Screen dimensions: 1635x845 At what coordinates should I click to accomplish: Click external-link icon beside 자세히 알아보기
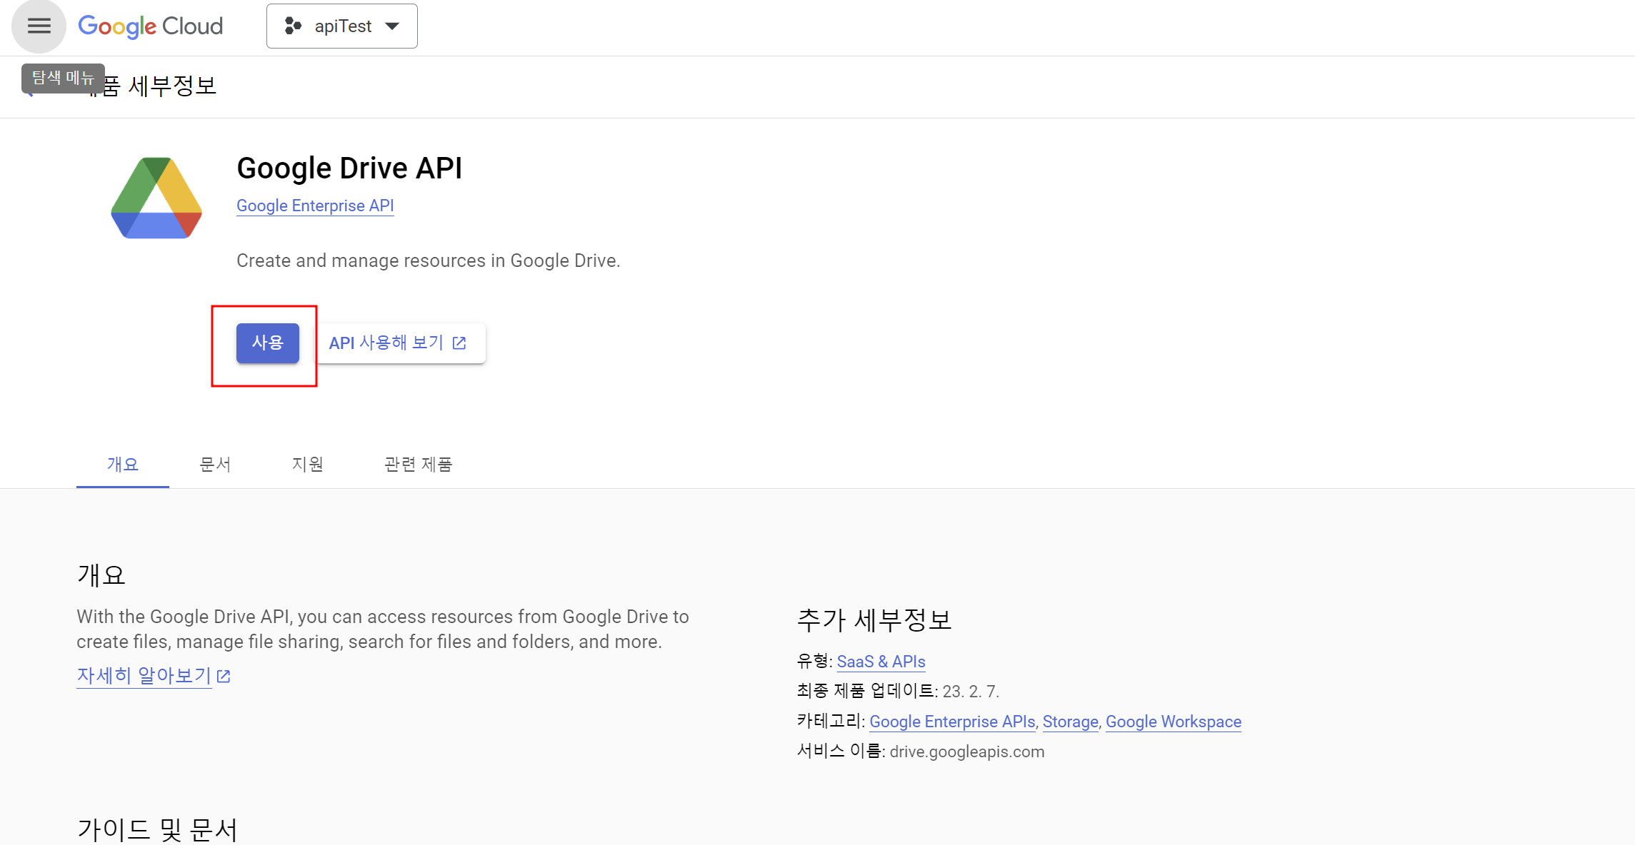pyautogui.click(x=224, y=676)
